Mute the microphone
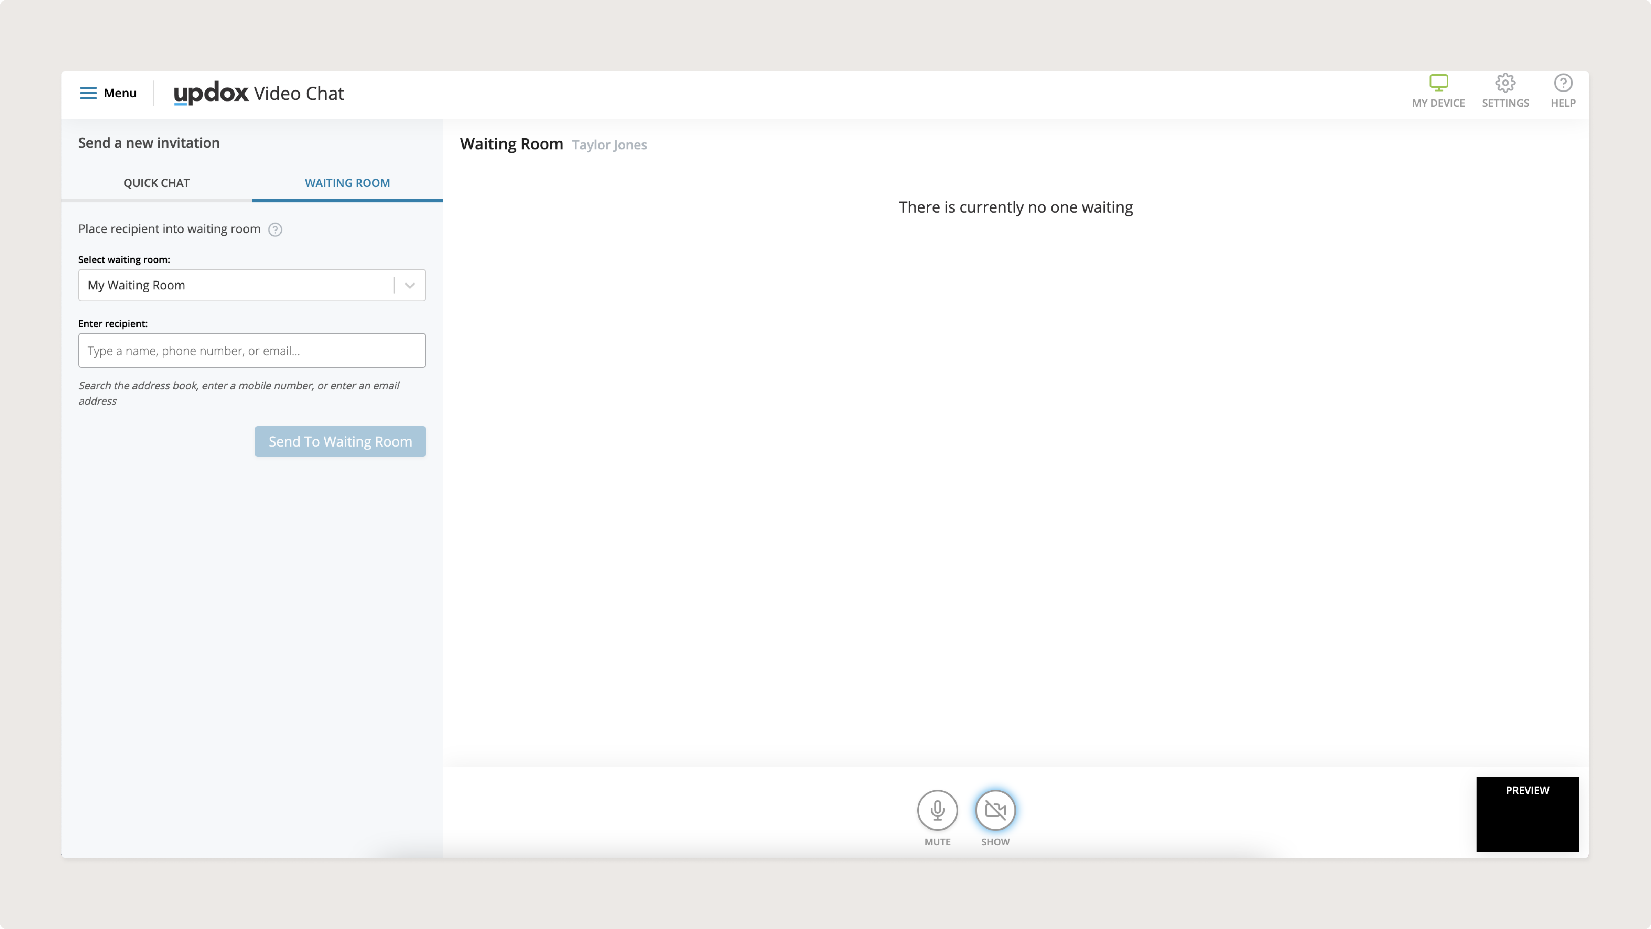 (937, 810)
